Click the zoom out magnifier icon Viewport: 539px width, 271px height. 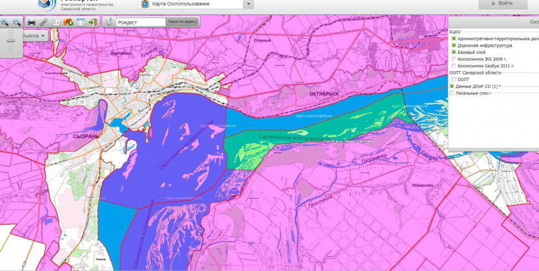point(17,22)
